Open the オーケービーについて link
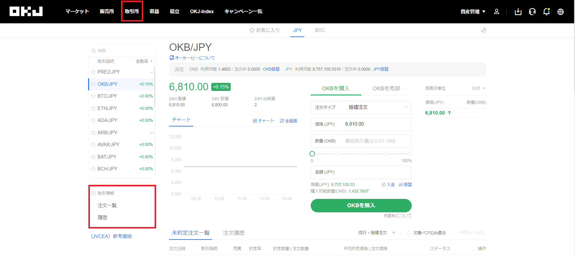This screenshot has height=259, width=575. 192,58
